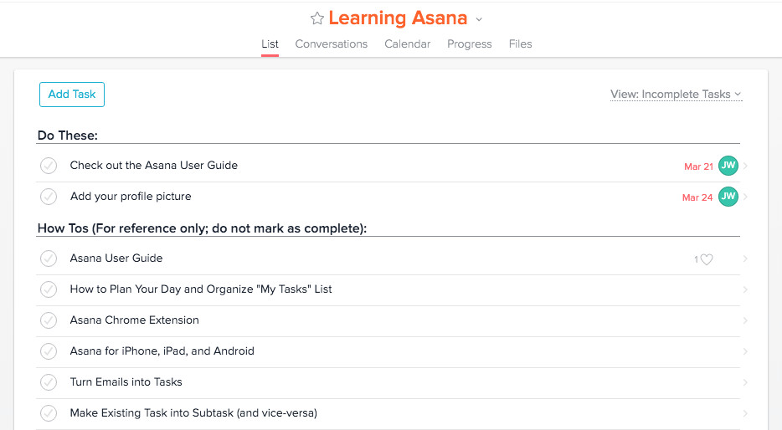The image size is (782, 430).
Task: Open the Calendar tab
Action: point(407,44)
